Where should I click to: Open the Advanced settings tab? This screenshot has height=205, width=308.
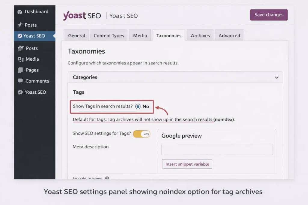pos(229,35)
